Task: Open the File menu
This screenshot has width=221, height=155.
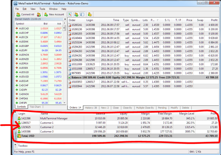Action: (17, 9)
